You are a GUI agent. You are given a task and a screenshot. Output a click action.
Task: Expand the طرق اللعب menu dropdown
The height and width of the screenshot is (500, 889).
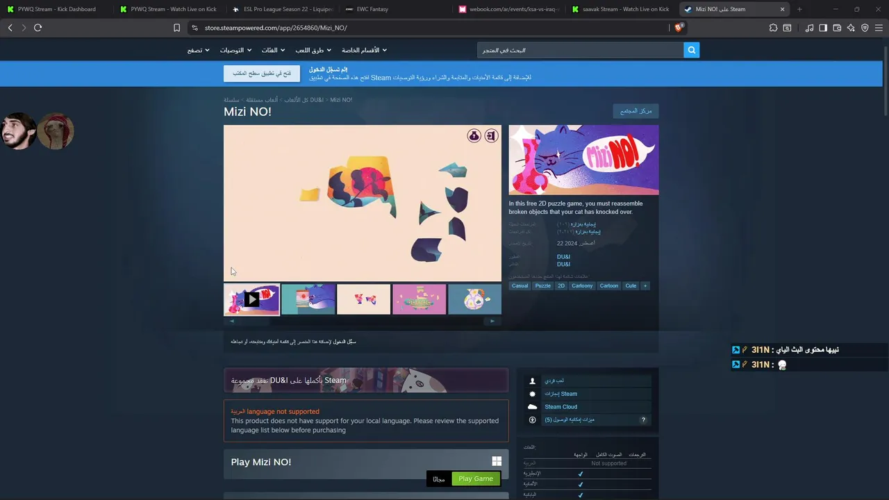pos(313,50)
